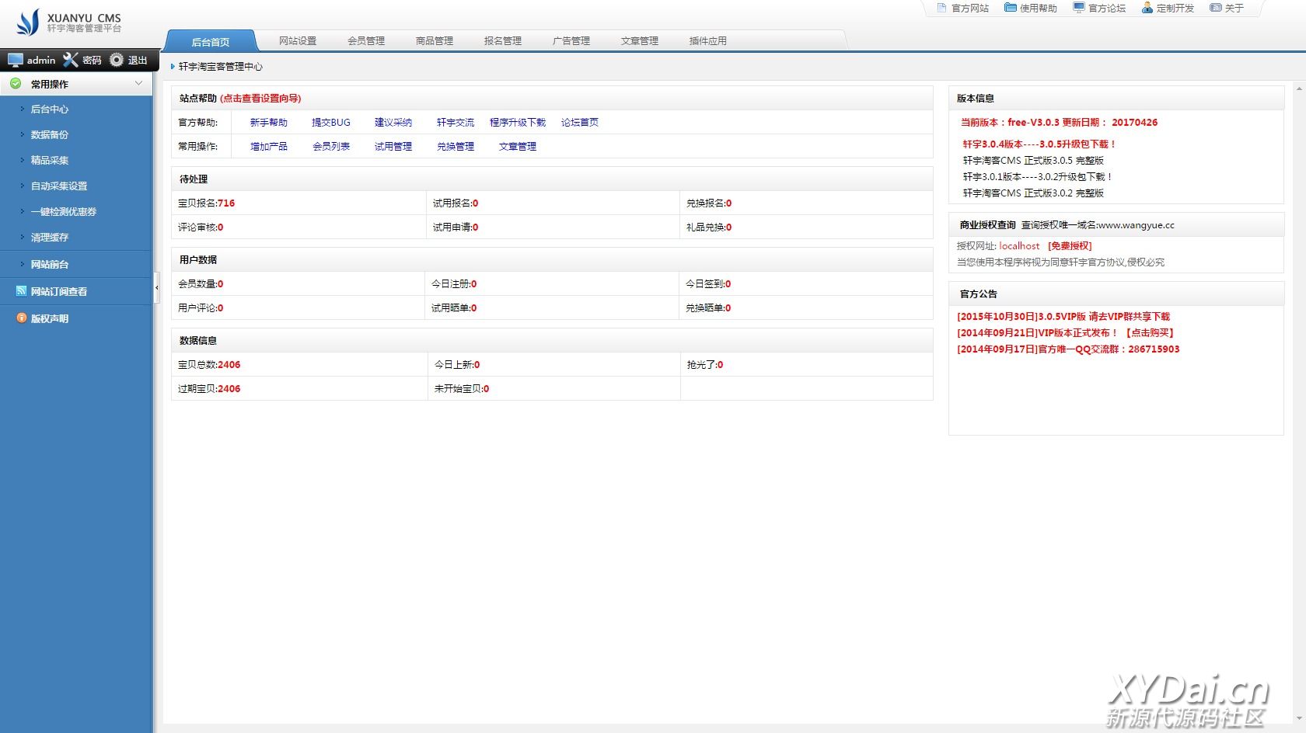Click the 官方论坛 monitor icon
1306x733 pixels.
pos(1079,8)
